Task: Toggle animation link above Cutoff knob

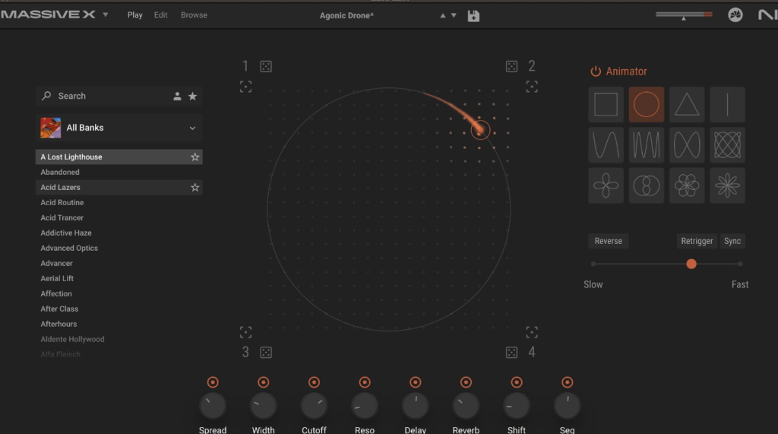Action: coord(314,382)
